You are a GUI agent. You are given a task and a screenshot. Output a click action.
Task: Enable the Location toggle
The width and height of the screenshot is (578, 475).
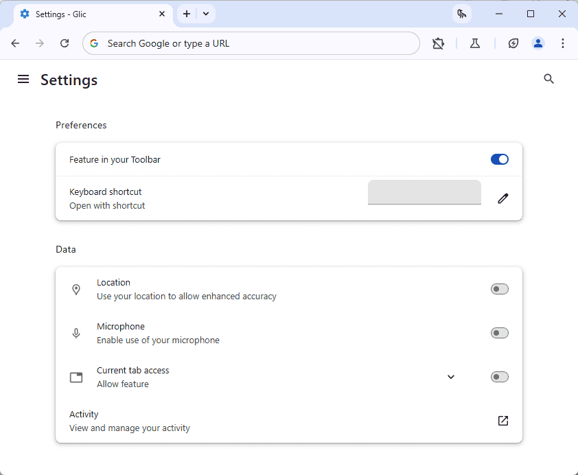[x=500, y=289]
